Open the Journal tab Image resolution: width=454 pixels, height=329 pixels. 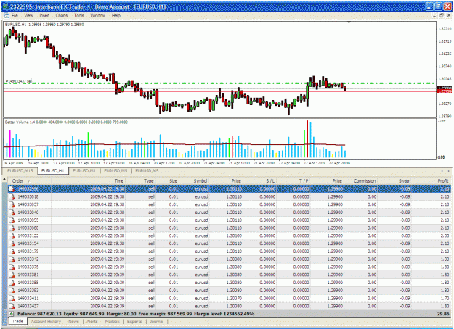pos(157,322)
